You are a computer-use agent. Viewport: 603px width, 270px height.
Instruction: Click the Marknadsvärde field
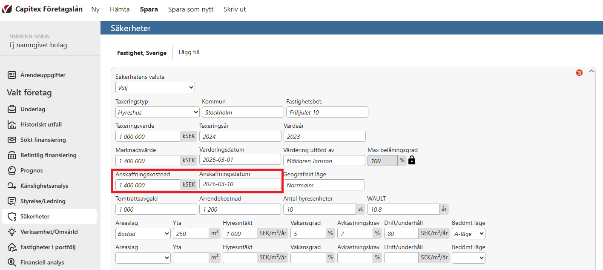click(148, 161)
